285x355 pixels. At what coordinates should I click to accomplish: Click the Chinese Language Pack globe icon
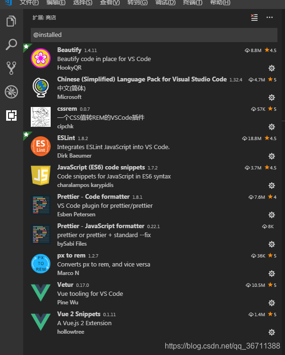click(x=41, y=88)
